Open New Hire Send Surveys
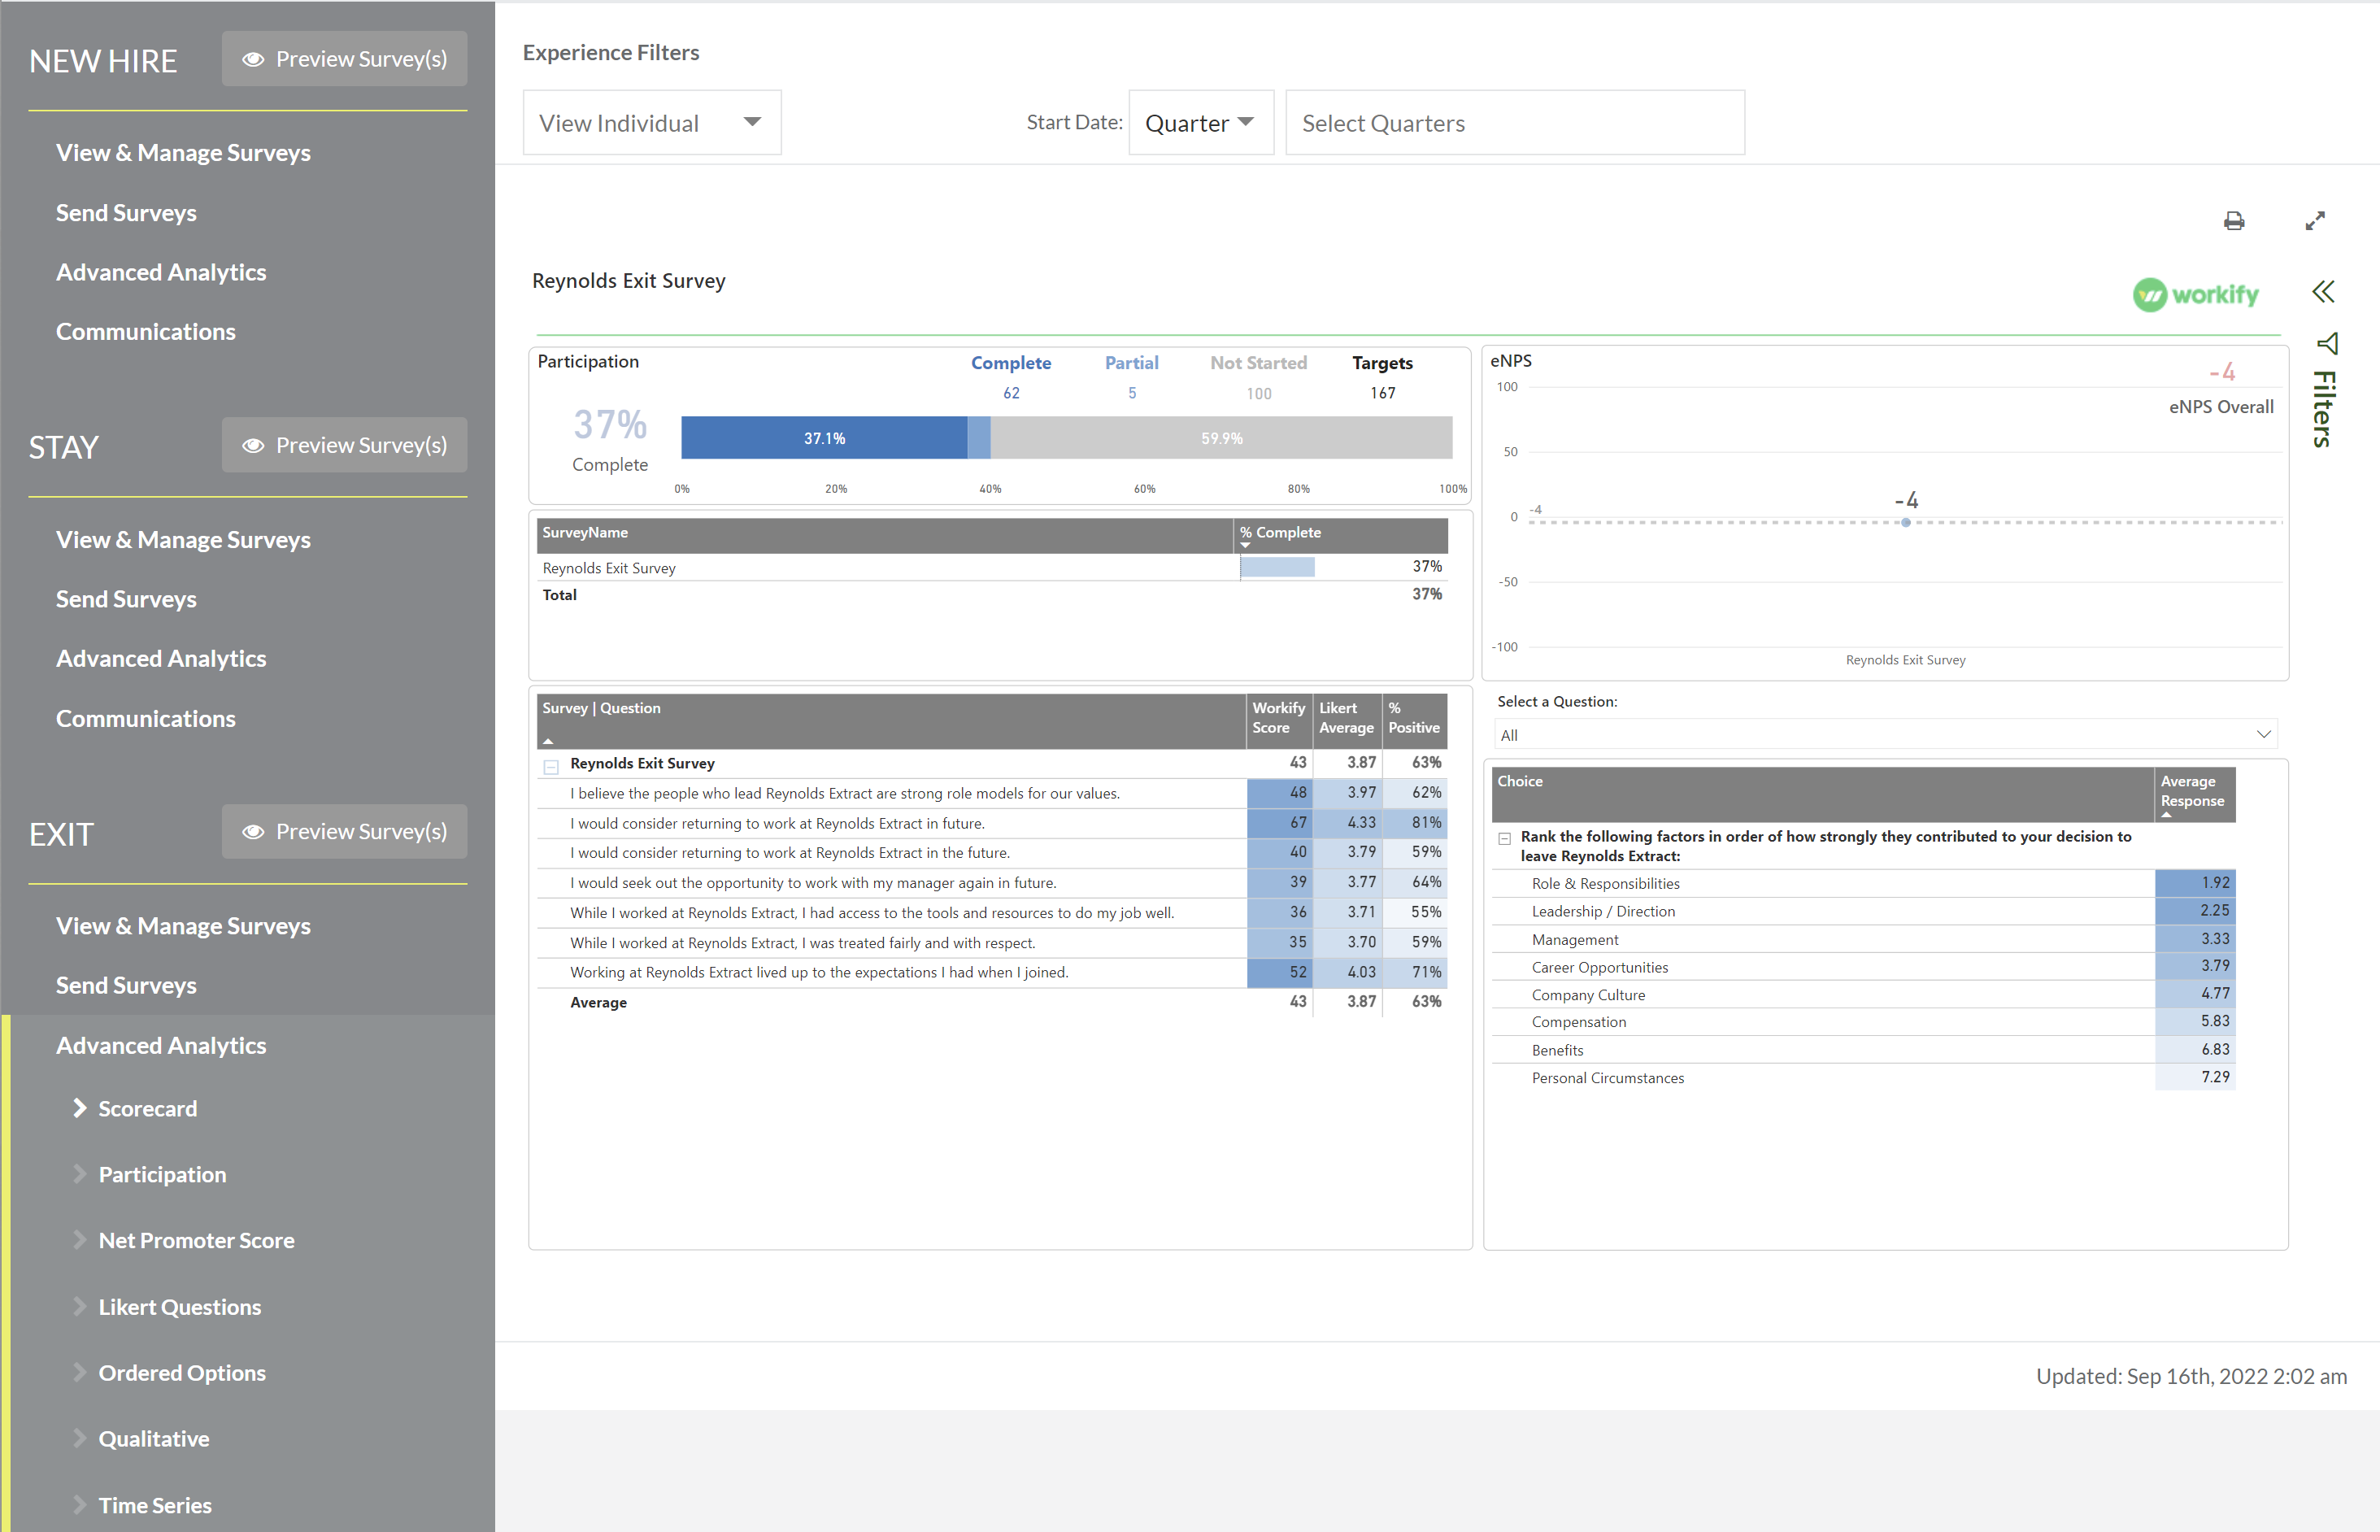 coord(126,213)
